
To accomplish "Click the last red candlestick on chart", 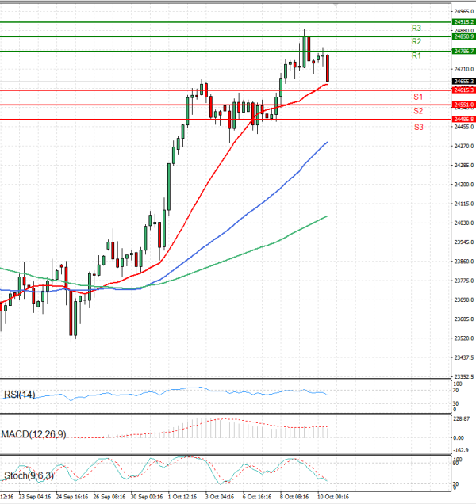I will pyautogui.click(x=328, y=68).
